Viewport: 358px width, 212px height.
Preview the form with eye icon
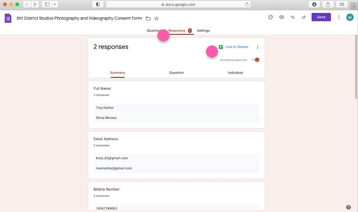click(282, 17)
